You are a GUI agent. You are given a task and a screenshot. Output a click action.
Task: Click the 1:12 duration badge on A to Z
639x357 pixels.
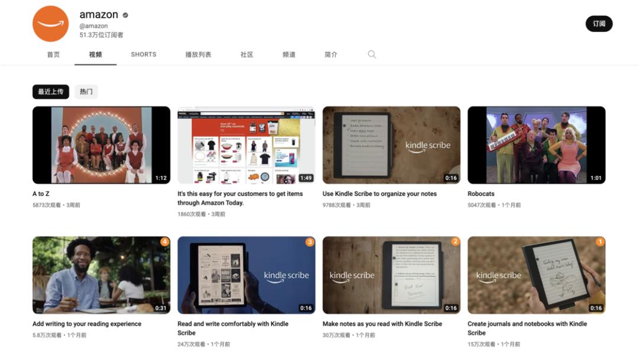[161, 178]
